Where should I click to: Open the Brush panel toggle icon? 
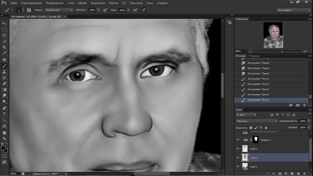coord(29,10)
